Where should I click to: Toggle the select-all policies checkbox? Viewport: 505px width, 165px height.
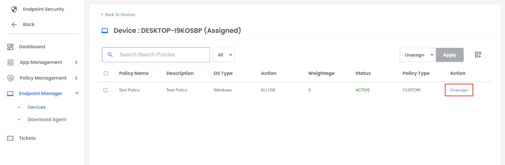click(106, 73)
